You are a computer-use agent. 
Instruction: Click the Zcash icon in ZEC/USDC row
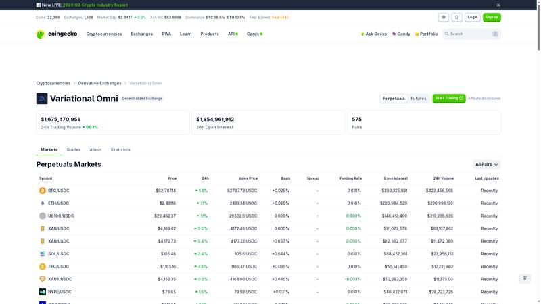(43, 267)
